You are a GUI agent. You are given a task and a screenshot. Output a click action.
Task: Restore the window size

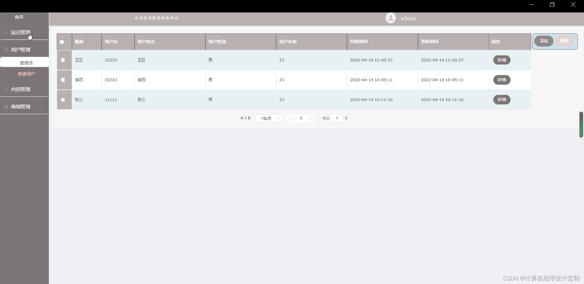pos(552,5)
